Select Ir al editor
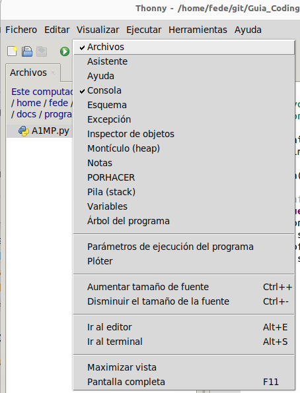Screen dimensions: 300x393 [x=184, y=327]
